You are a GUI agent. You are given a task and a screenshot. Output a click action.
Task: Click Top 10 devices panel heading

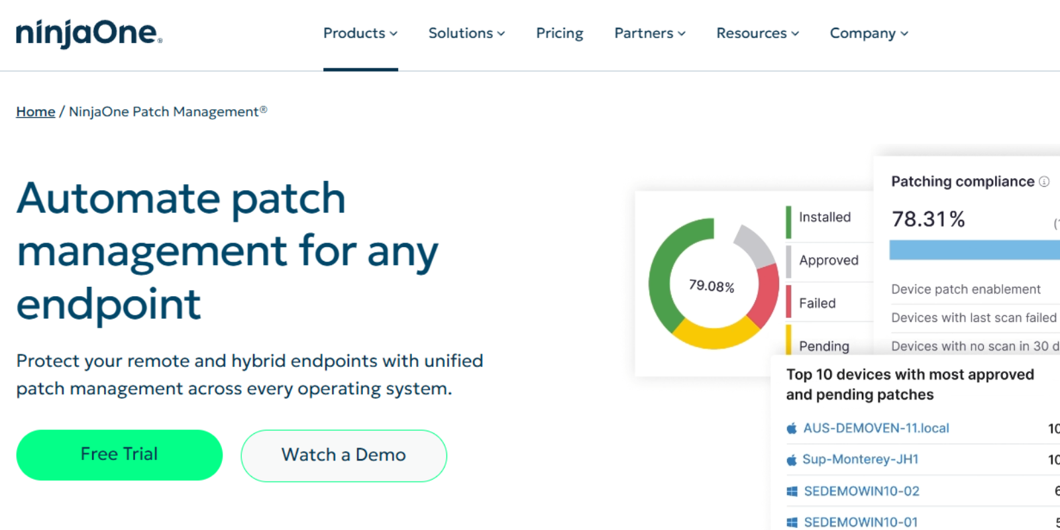point(910,384)
